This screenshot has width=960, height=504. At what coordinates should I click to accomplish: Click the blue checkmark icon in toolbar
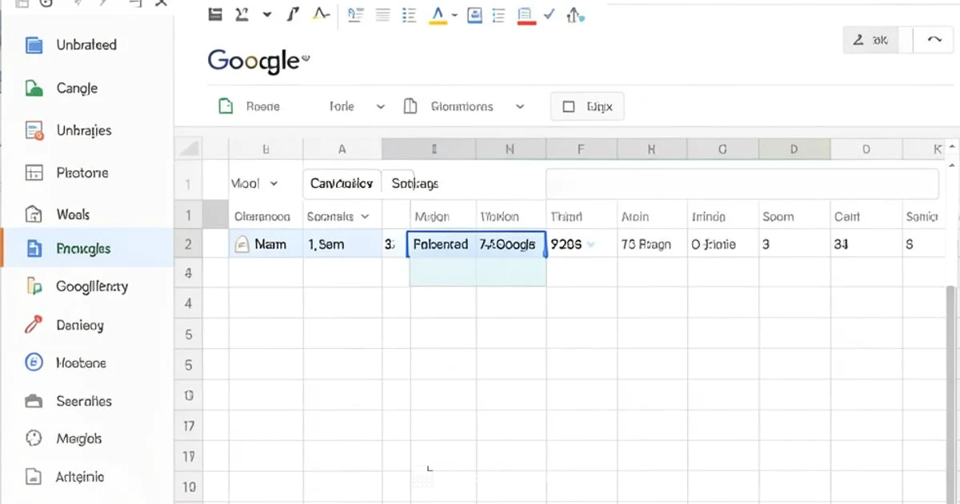point(549,15)
